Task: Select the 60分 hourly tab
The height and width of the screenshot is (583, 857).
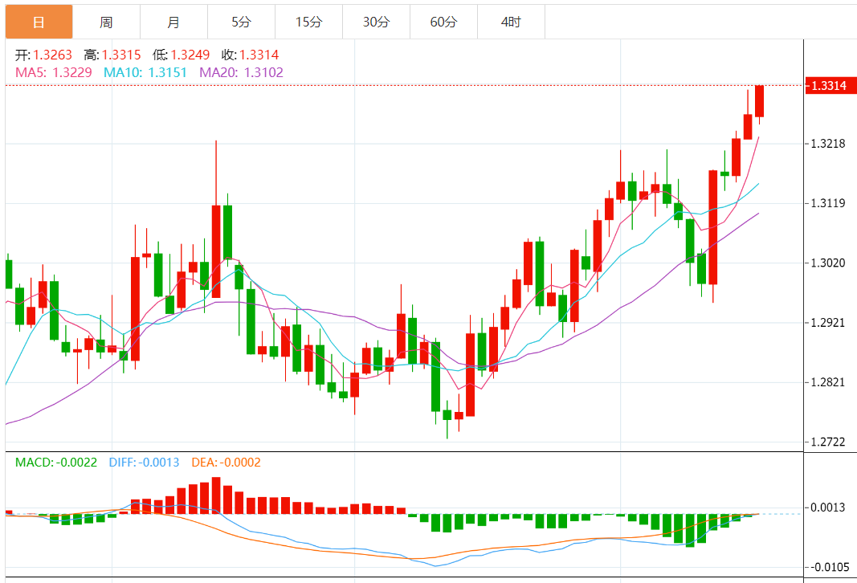Action: click(444, 22)
